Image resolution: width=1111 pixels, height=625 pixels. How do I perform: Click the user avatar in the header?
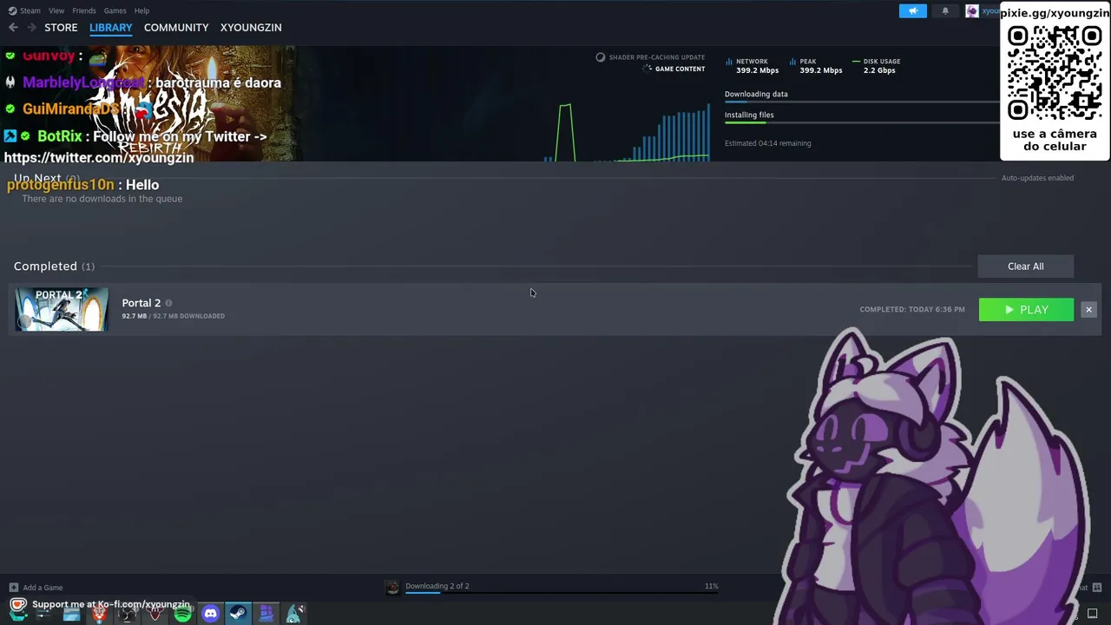(x=972, y=10)
